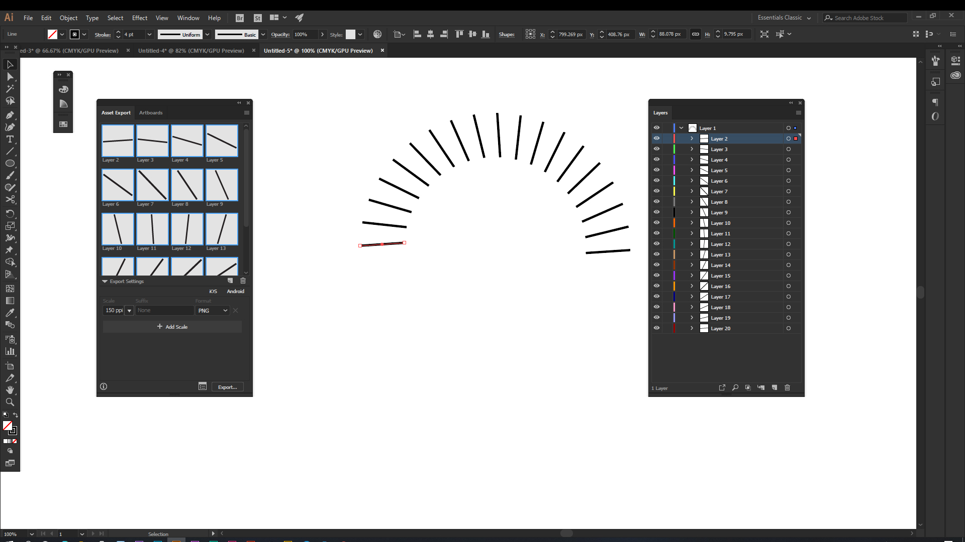Open the Libraries panel icon
This screenshot has width=965, height=542.
tap(955, 75)
